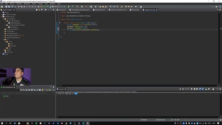
Task: Open the Navigate menu
Action: tap(27, 4)
